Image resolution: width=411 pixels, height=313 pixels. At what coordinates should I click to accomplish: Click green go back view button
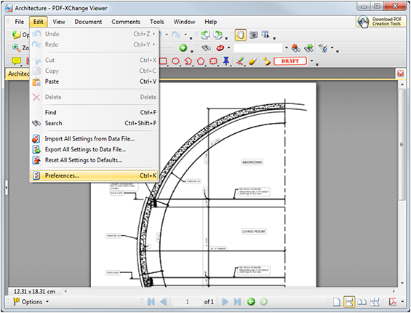251,302
